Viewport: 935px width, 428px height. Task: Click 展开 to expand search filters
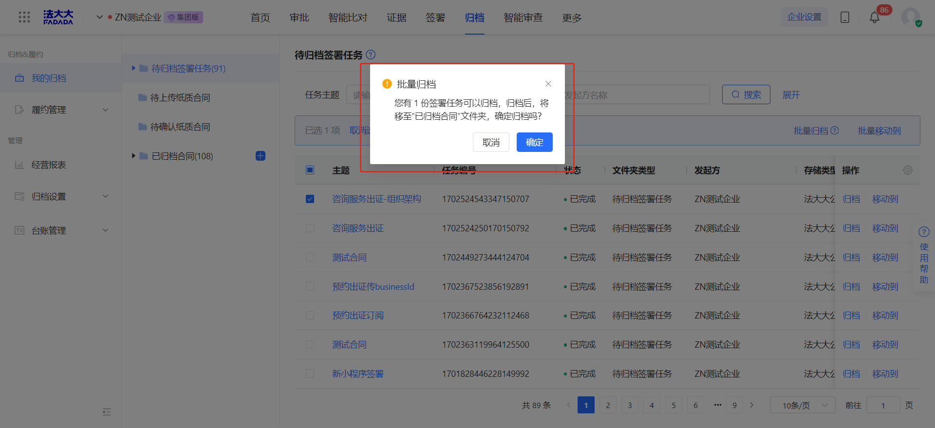[791, 95]
